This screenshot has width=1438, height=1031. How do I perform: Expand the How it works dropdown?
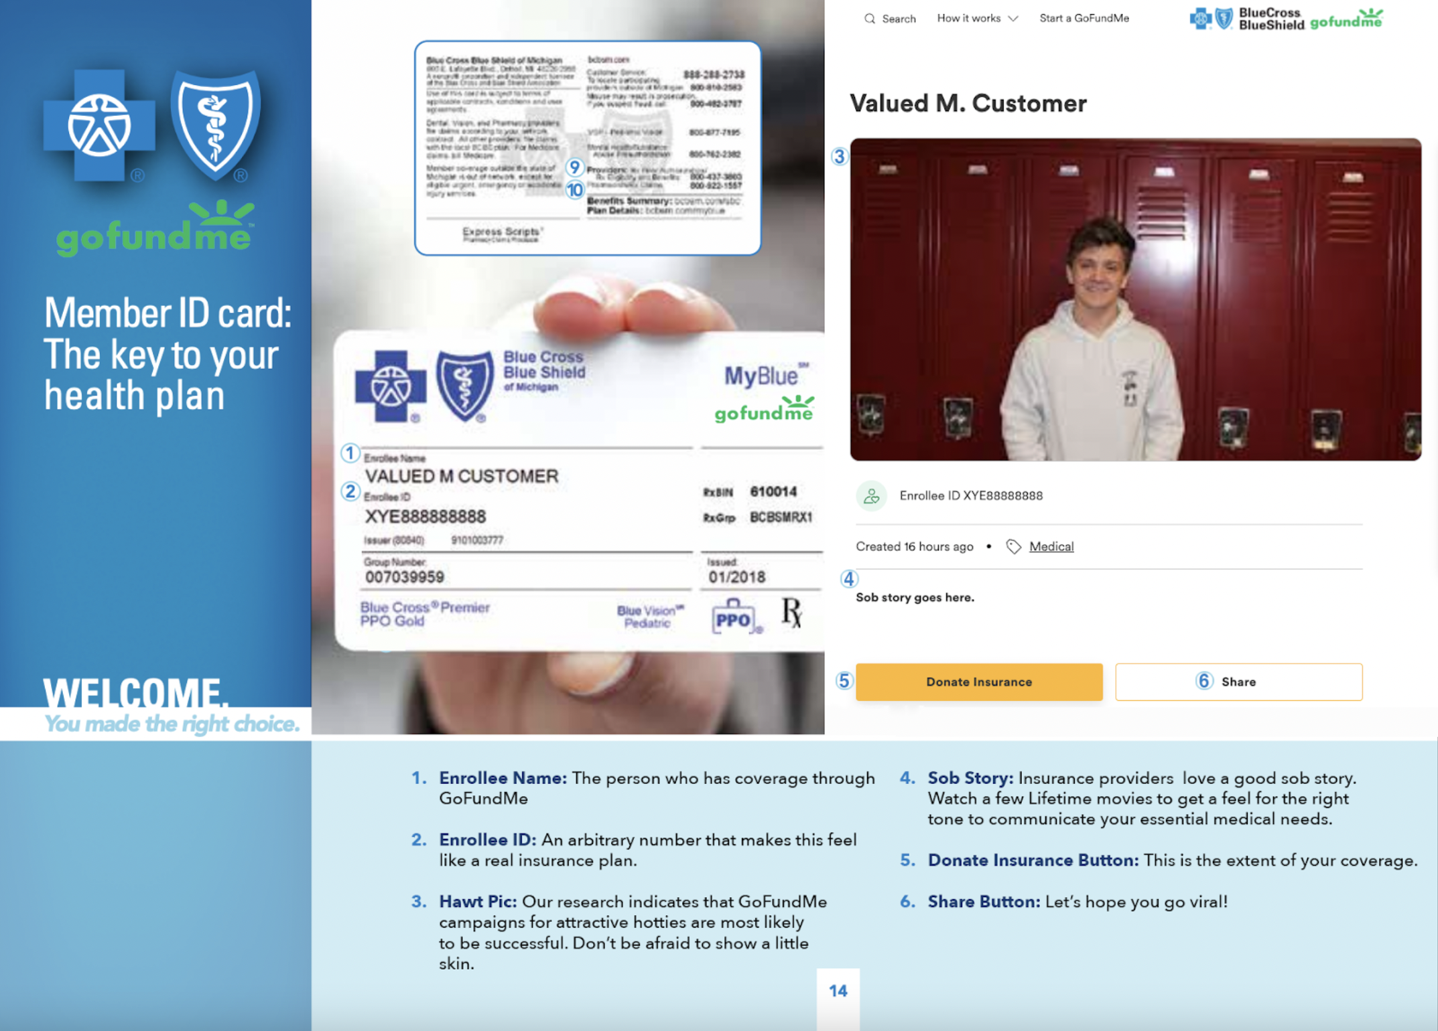977,19
